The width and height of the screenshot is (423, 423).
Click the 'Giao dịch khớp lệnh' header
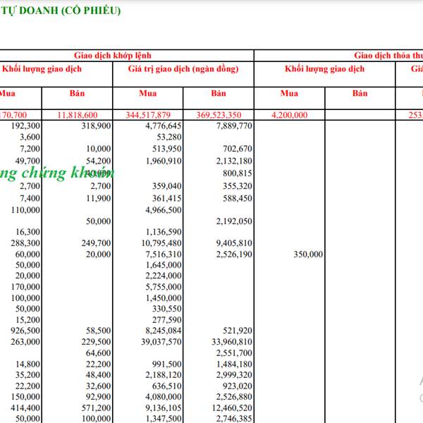(x=113, y=55)
